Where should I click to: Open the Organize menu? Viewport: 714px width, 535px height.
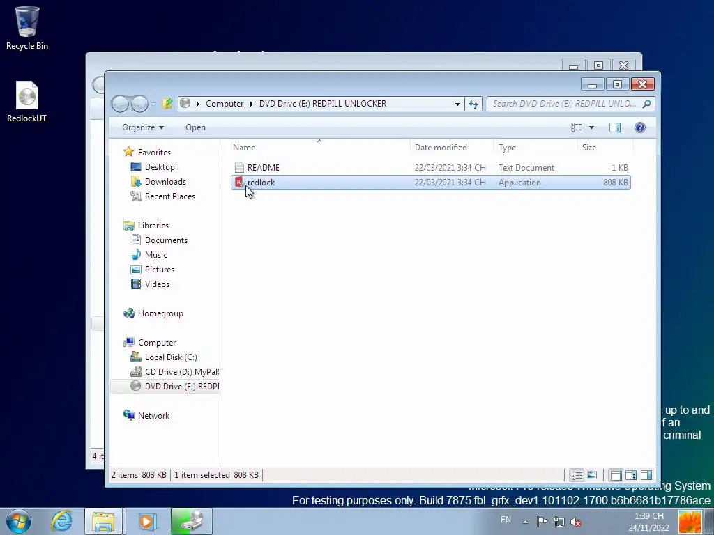[142, 127]
